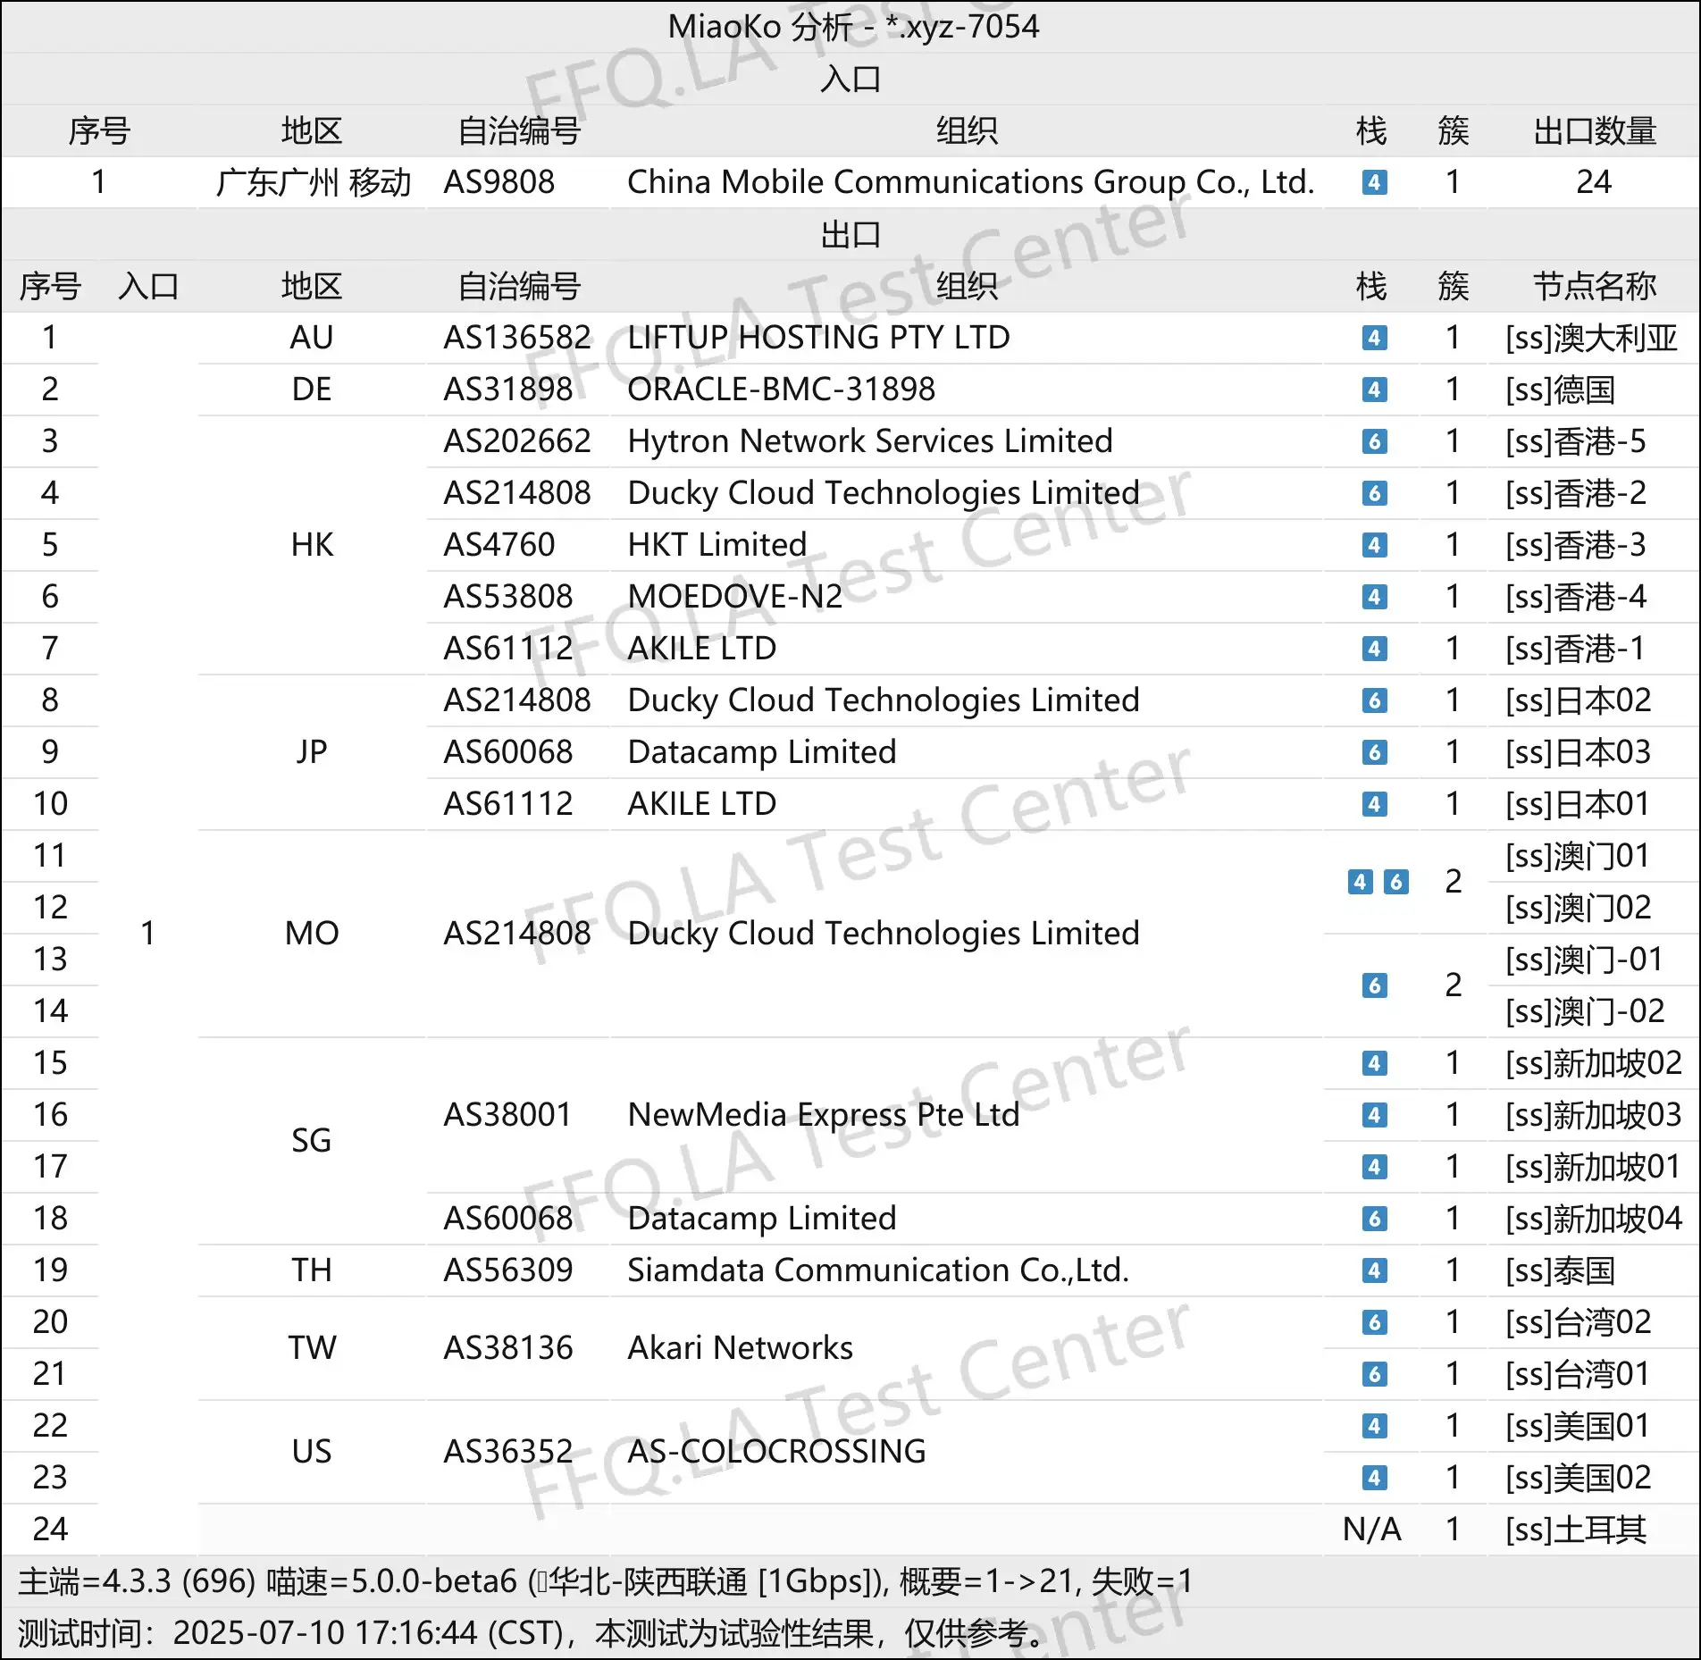Click the IPv4 badge in the 日本01 row
Image resolution: width=1701 pixels, height=1660 pixels.
(1374, 804)
